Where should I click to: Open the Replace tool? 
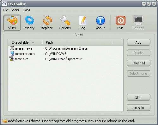tap(47, 23)
